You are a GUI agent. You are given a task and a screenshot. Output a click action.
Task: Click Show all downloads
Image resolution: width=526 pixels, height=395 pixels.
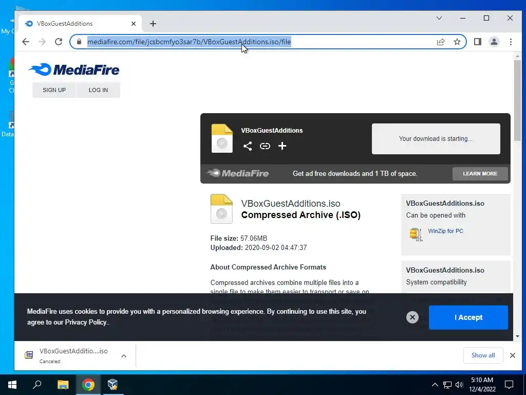coord(483,355)
